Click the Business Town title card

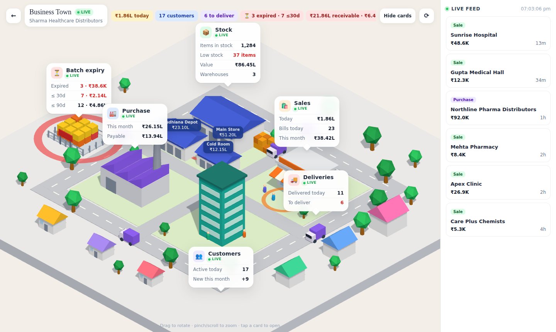coord(66,16)
